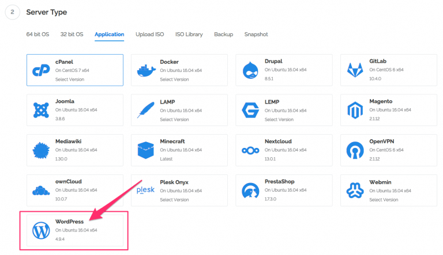443x255 pixels.
Task: Click Joomla version 3.8.6 text
Action: (x=60, y=119)
